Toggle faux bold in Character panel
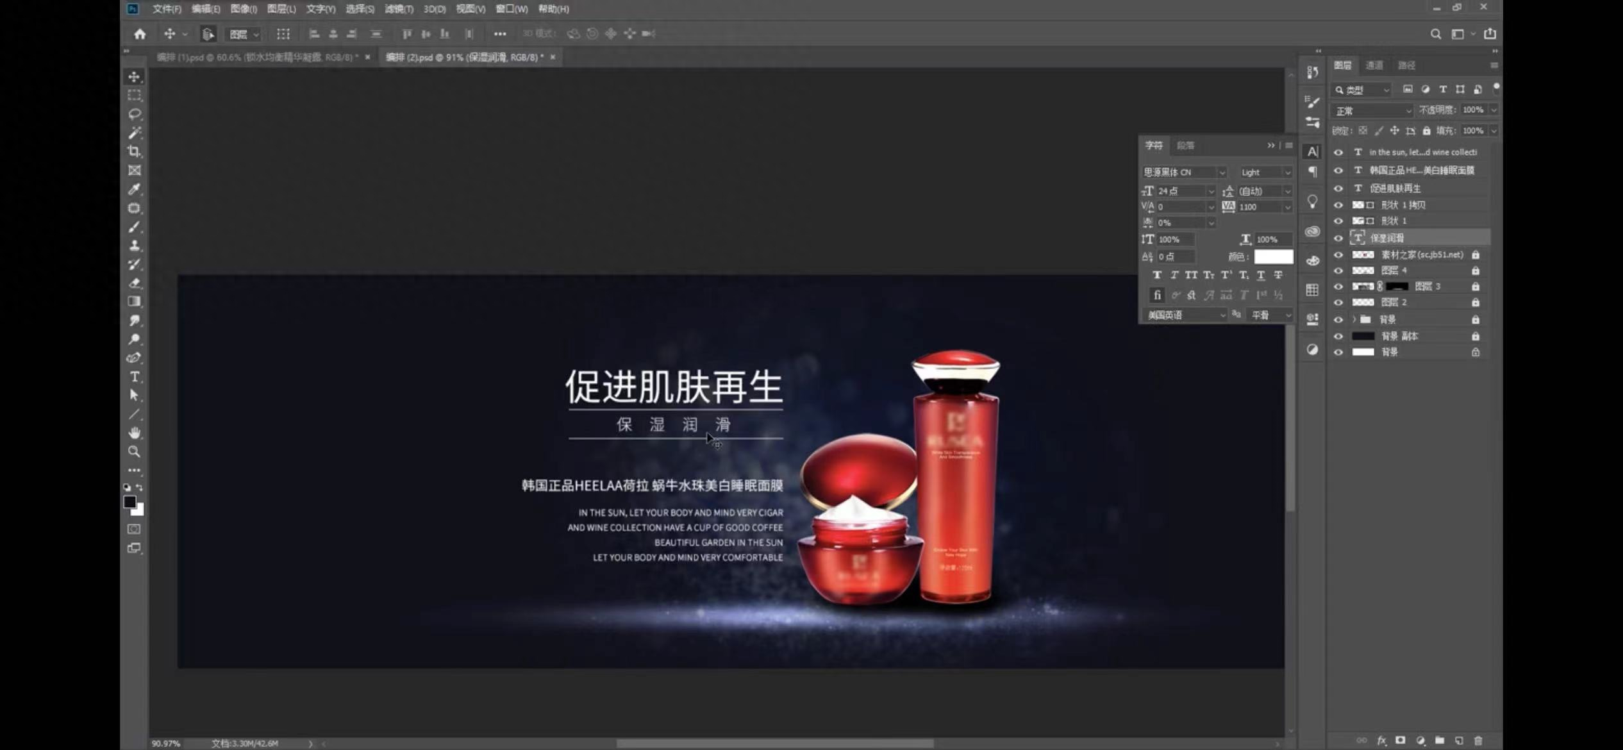1623x750 pixels. point(1157,275)
